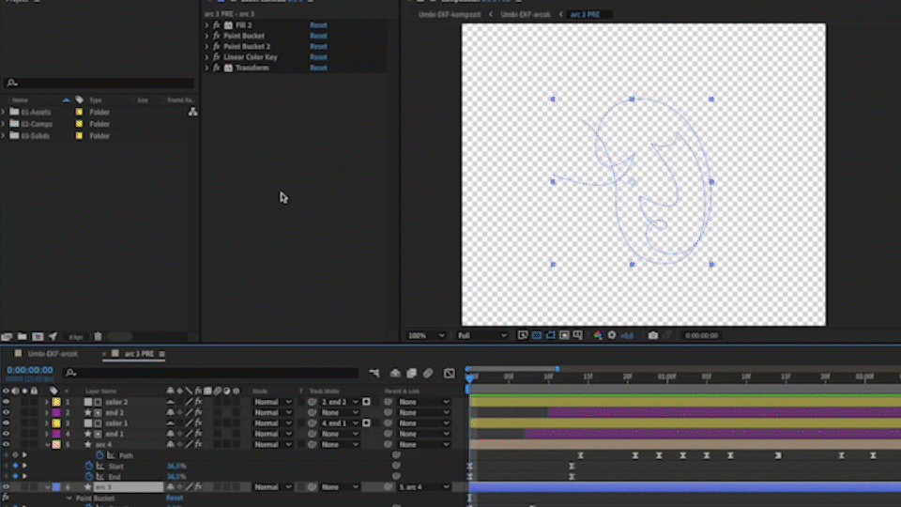The height and width of the screenshot is (507, 901).
Task: Enable frame blending for the timeline
Action: click(411, 374)
